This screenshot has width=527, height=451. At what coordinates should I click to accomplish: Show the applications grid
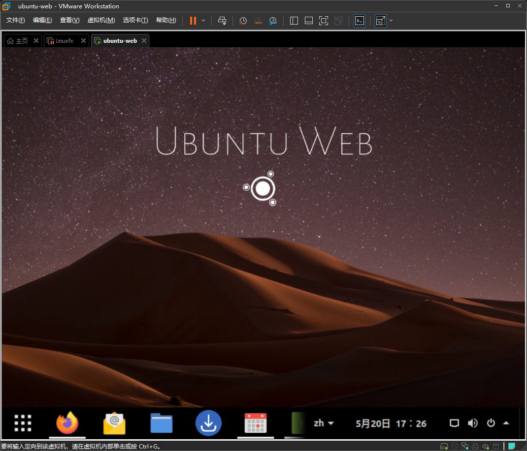pyautogui.click(x=23, y=422)
